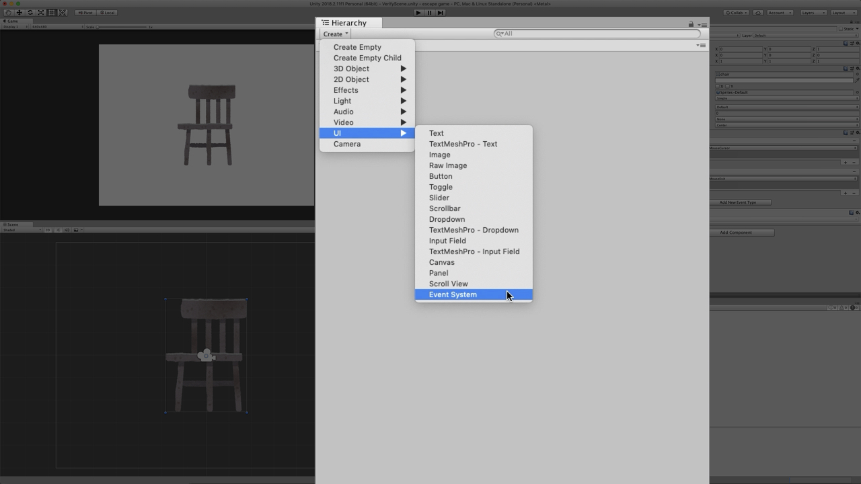Select the Scale tool
Viewport: 861px width, 484px height.
click(40, 13)
